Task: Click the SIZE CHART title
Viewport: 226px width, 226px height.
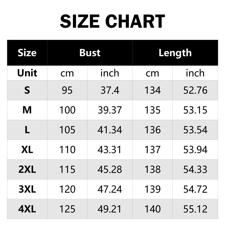Action: pyautogui.click(x=112, y=21)
